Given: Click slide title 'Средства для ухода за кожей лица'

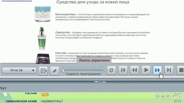Looking at the screenshot, I should (93, 2).
